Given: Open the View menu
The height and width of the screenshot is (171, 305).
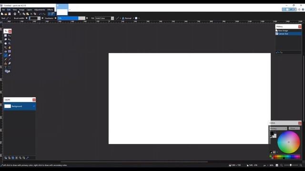Looking at the screenshot, I should click(15, 9).
